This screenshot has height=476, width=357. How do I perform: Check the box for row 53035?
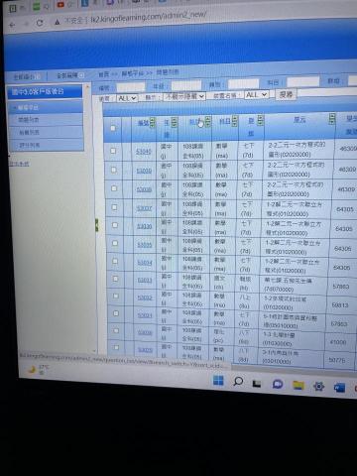115,243
